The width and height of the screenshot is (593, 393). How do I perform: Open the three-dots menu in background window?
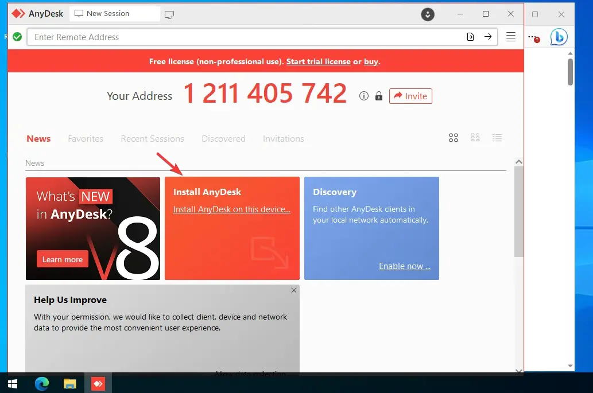534,37
